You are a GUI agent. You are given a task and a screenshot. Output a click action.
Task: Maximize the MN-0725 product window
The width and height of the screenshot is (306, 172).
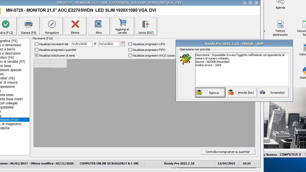coord(250,3)
